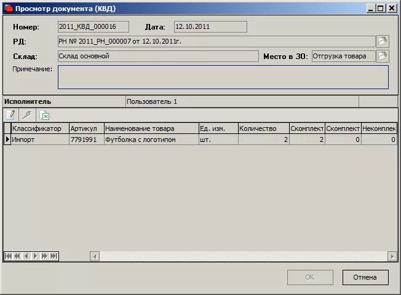
Task: Click the horizontal scrollbar right arrow
Action: (392, 256)
